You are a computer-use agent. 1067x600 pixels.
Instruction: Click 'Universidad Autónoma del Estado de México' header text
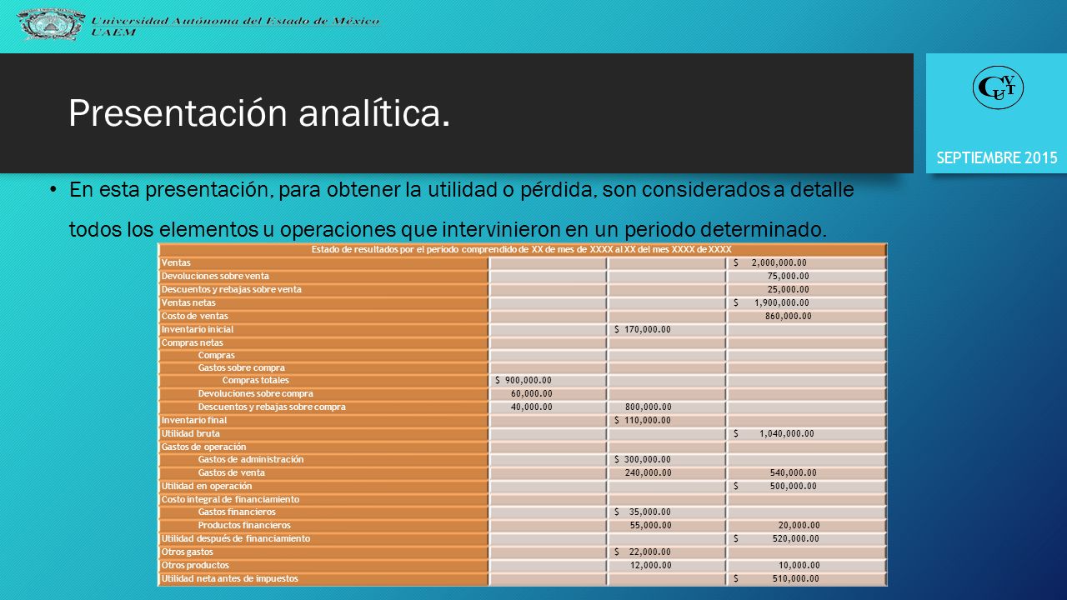tap(235, 20)
